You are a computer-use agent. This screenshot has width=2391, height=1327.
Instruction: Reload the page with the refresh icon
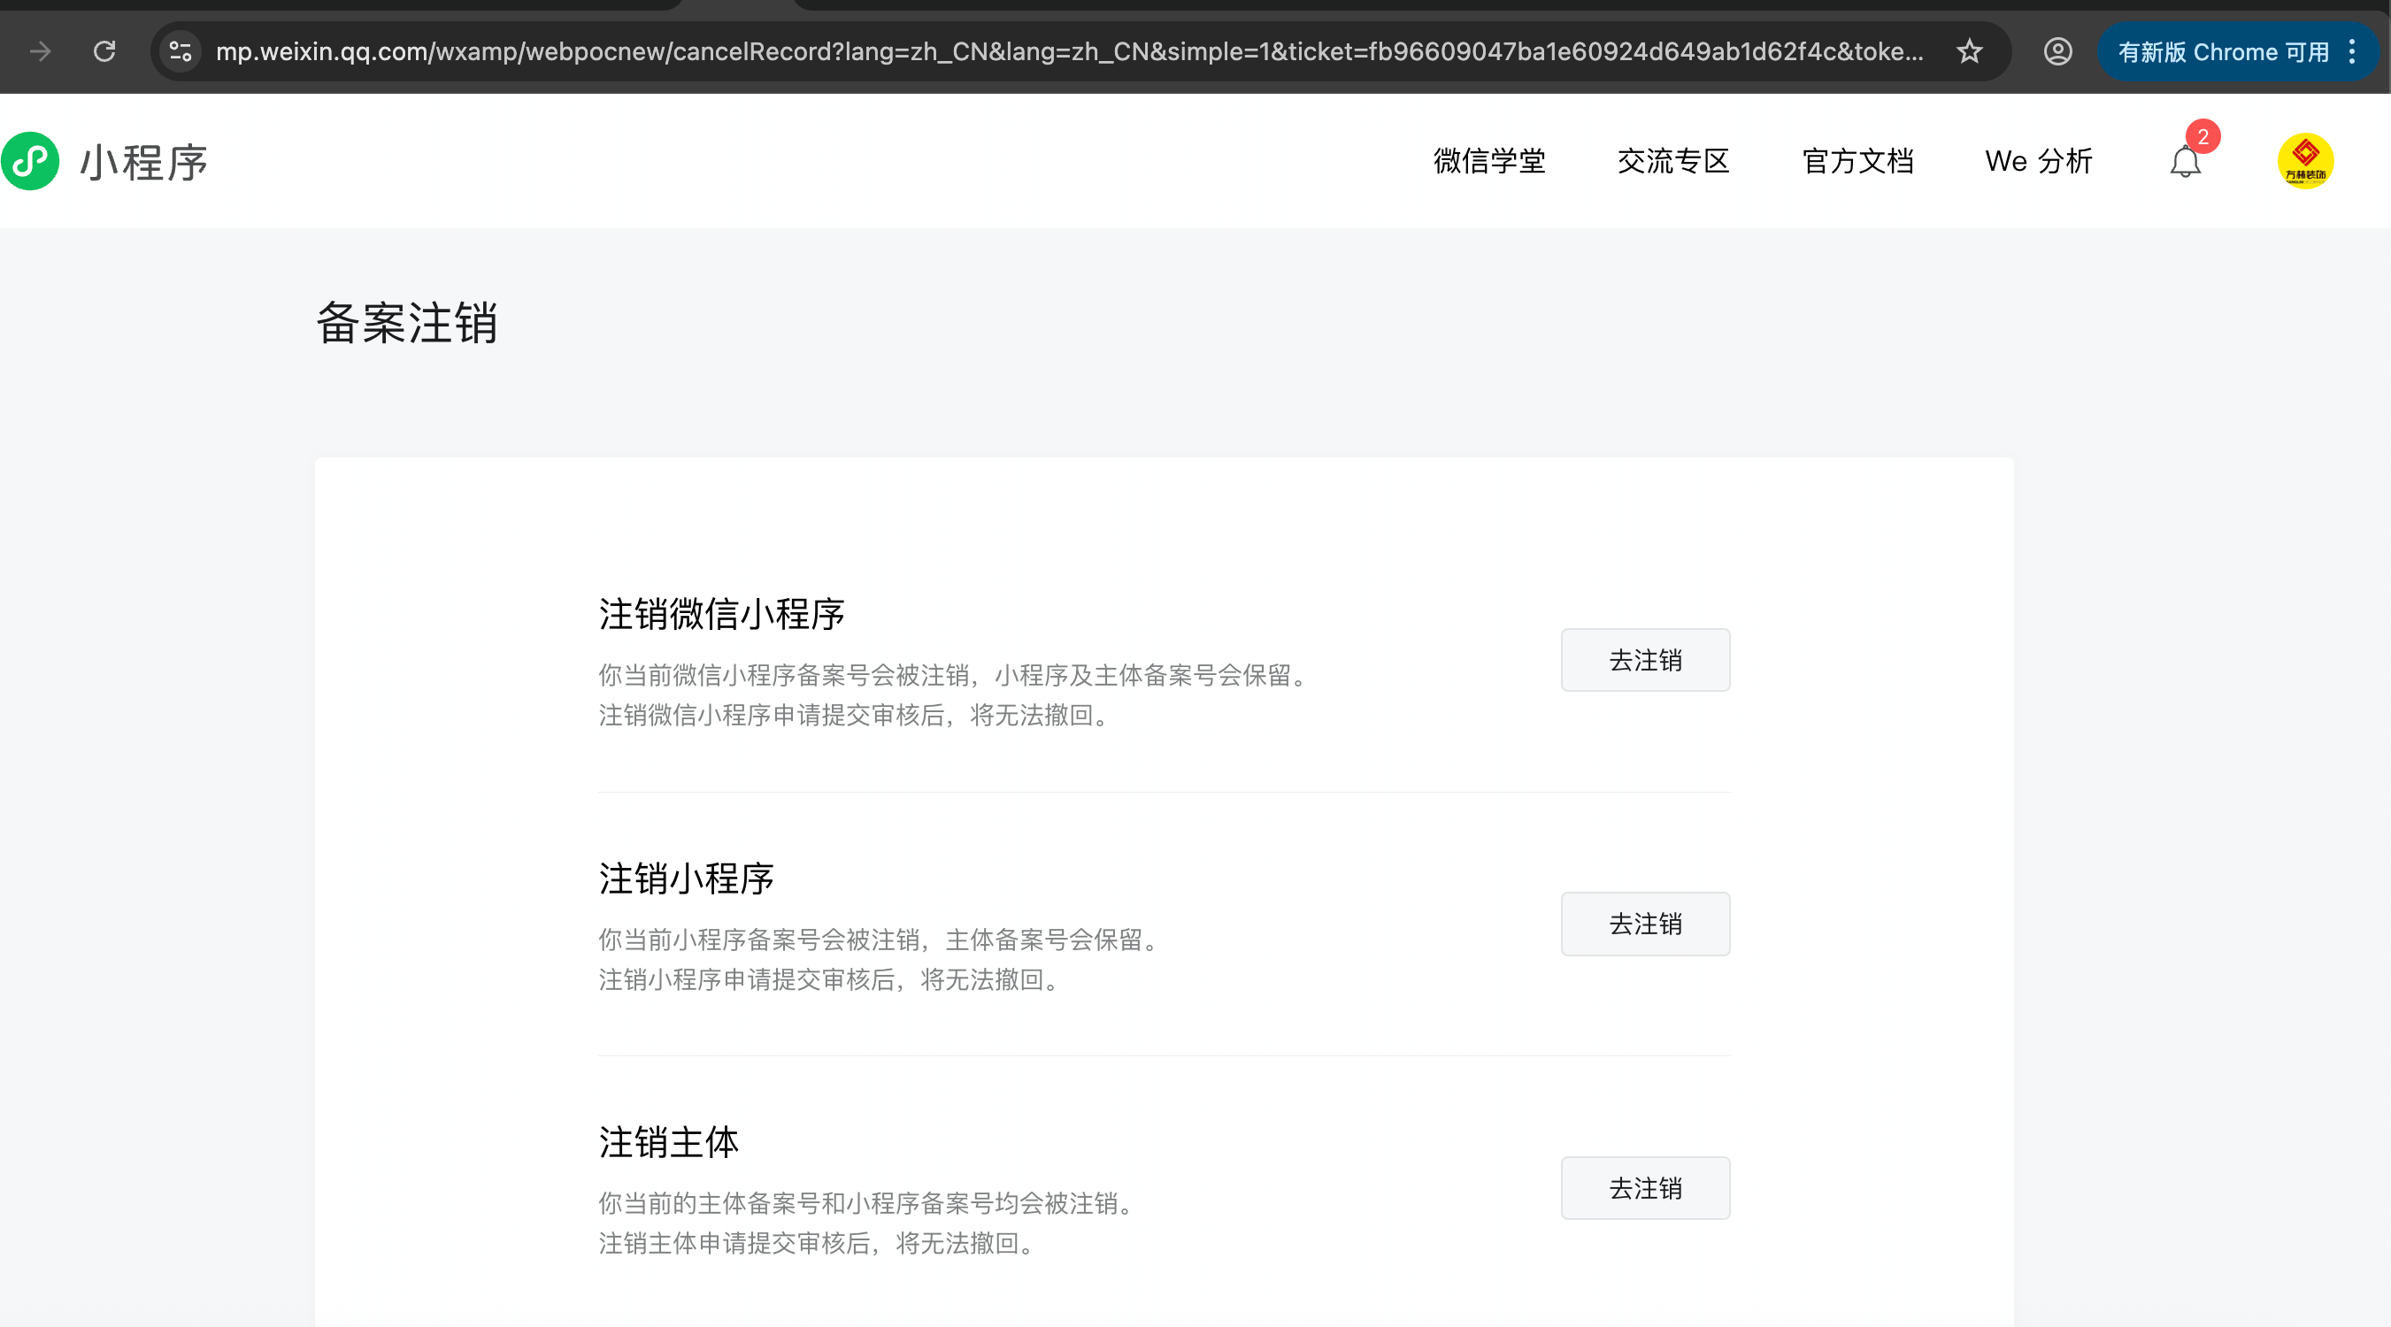[105, 51]
